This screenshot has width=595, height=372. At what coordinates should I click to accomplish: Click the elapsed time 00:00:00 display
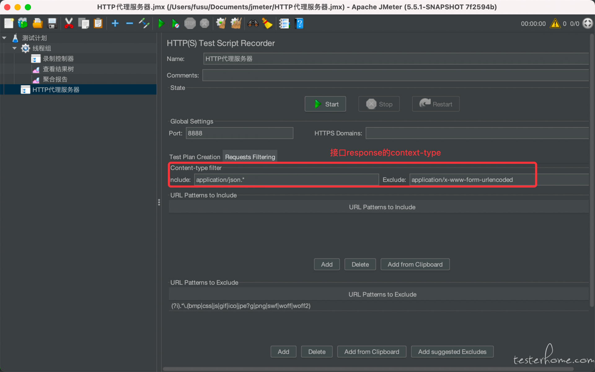pos(533,24)
